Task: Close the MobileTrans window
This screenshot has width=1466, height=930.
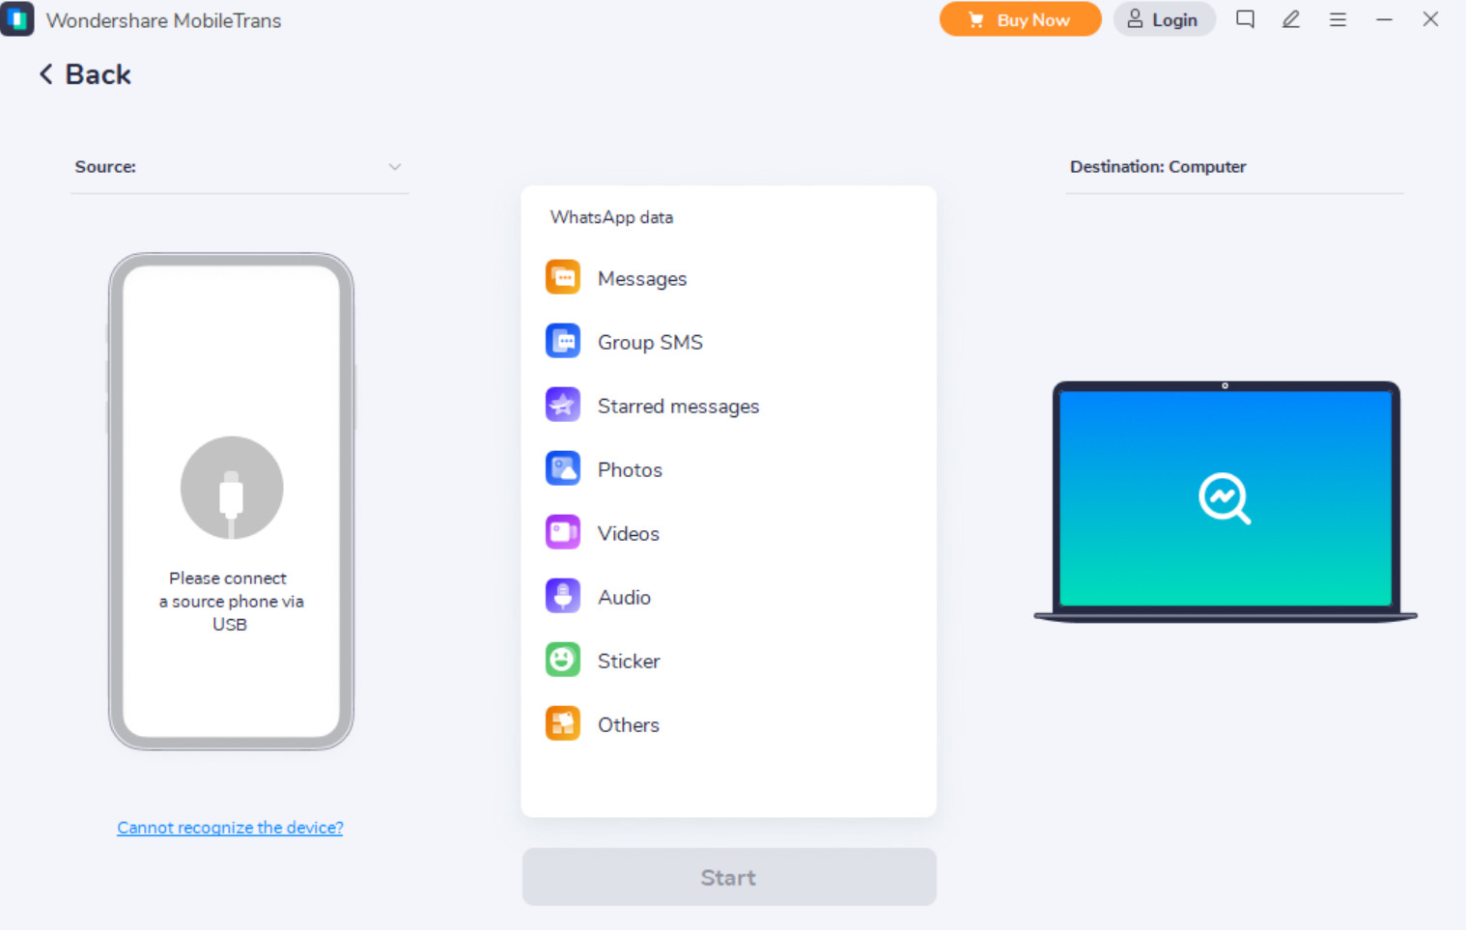Action: click(x=1430, y=19)
